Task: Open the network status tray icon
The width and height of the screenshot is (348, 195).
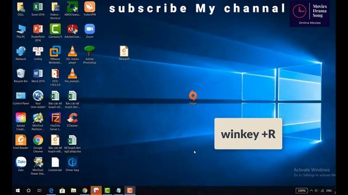Action: [322, 191]
